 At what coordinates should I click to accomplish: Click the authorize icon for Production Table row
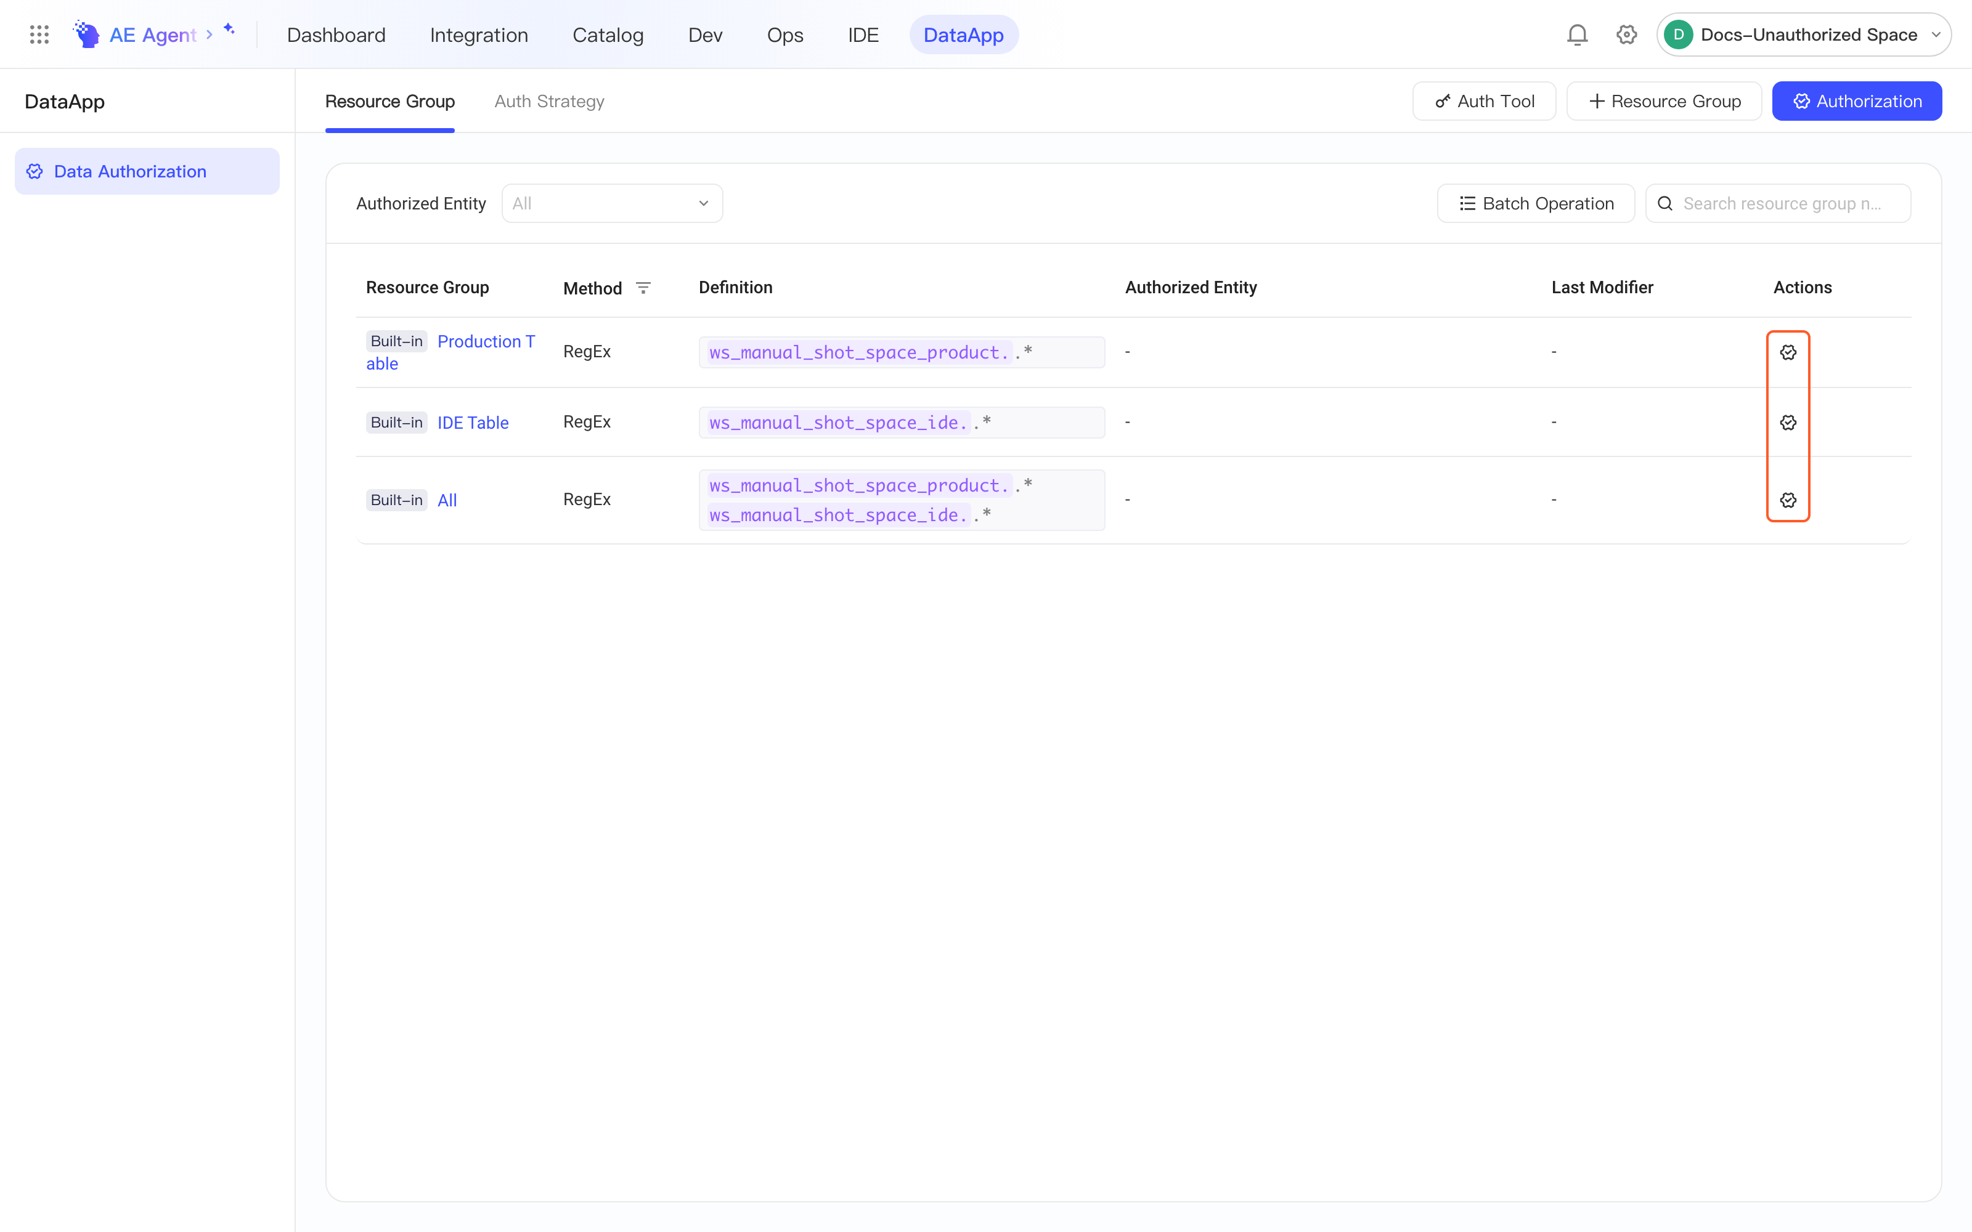pyautogui.click(x=1788, y=352)
